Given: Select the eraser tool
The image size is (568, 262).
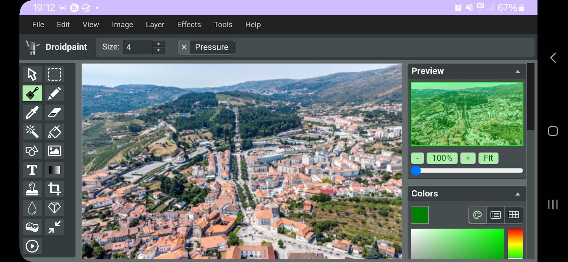Looking at the screenshot, I should point(54,113).
